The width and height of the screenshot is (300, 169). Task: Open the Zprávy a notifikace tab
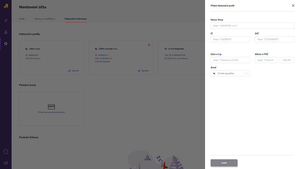[x=45, y=19]
